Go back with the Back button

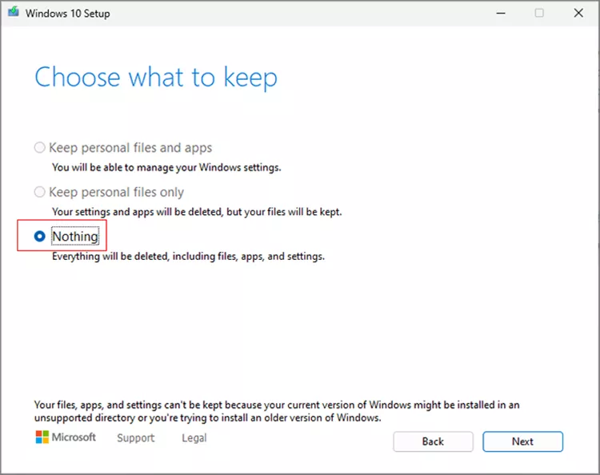(433, 441)
